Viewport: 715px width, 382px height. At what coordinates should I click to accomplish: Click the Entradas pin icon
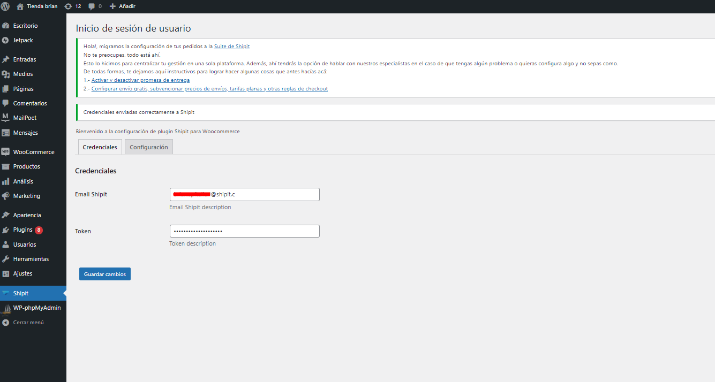[x=6, y=59]
